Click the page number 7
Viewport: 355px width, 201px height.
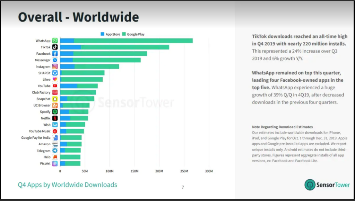click(x=183, y=188)
